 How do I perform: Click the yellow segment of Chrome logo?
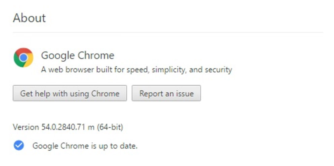(x=29, y=61)
